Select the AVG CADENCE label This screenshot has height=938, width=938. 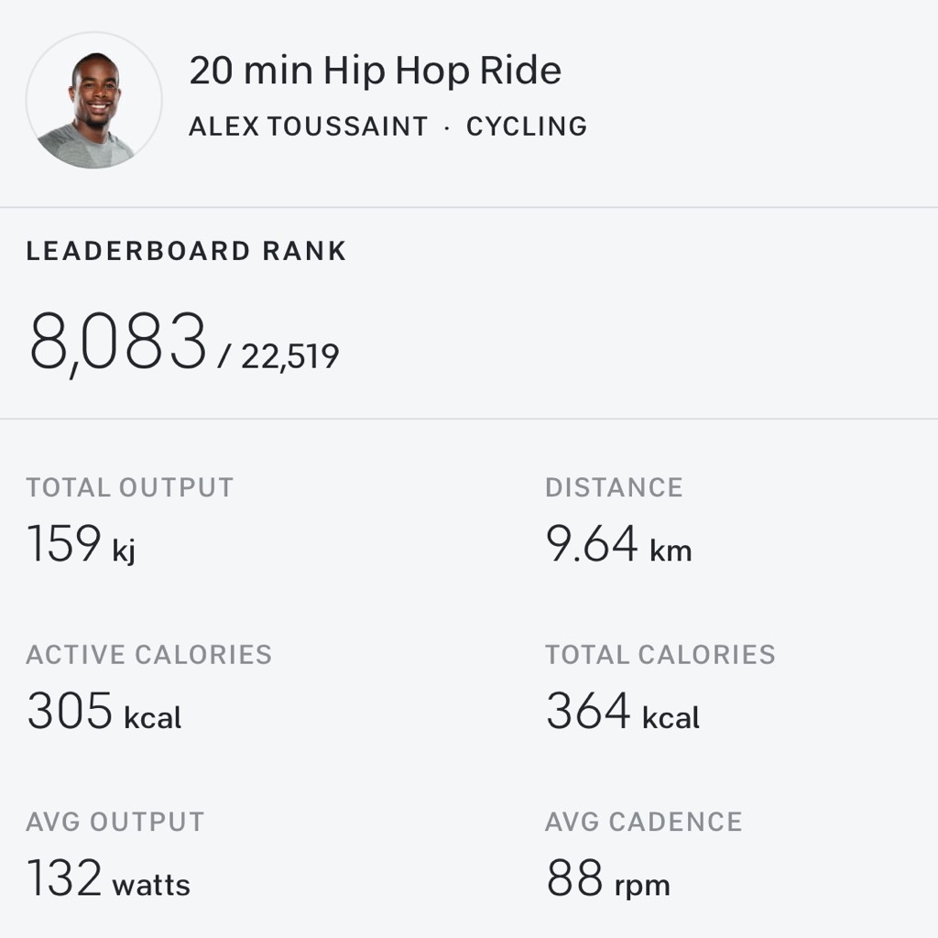(x=644, y=822)
